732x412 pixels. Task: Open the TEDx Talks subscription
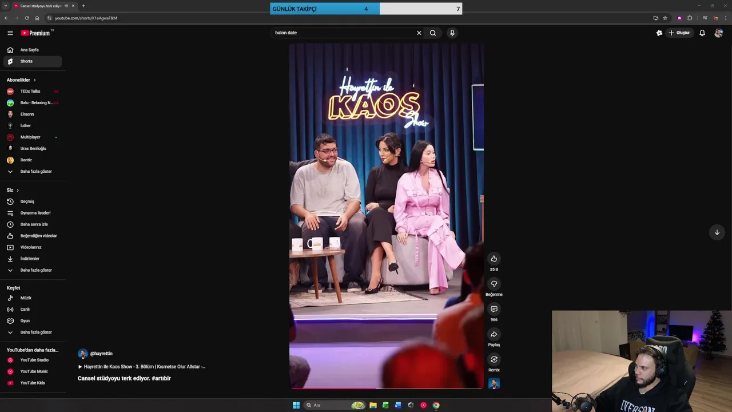click(x=33, y=91)
